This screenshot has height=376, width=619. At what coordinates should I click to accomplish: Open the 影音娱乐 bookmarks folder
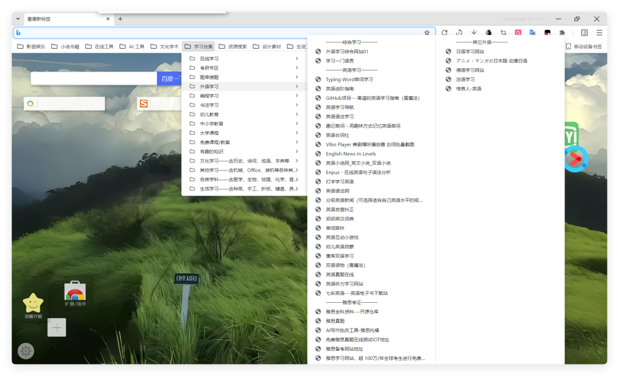[x=31, y=46]
